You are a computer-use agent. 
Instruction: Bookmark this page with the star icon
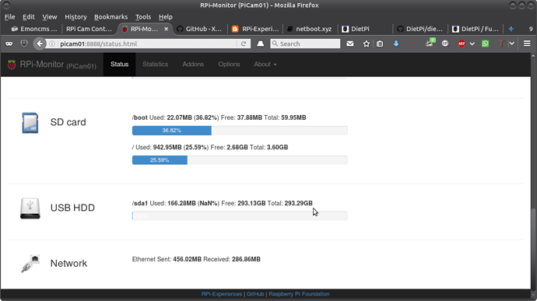[x=366, y=44]
